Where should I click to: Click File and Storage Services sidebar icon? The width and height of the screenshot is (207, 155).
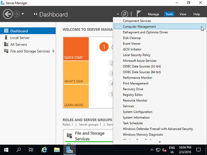pyautogui.click(x=6, y=51)
